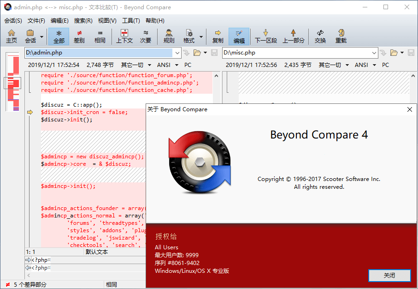418x289 pixels.
Task: Click the Beyond Compare logo in dialog
Action: (x=200, y=162)
